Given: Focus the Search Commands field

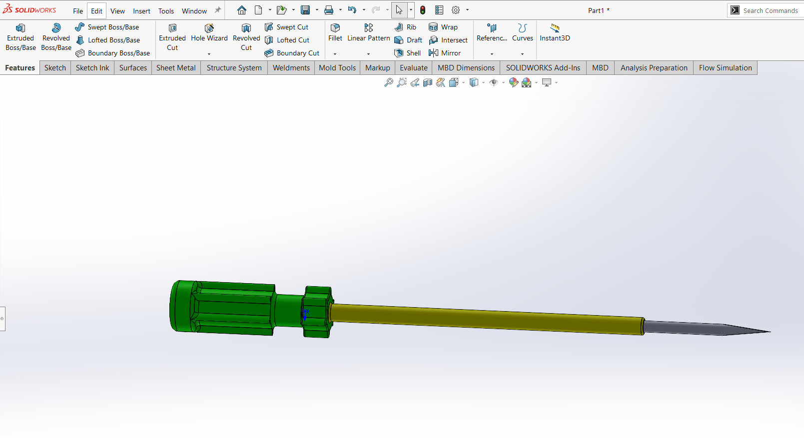Looking at the screenshot, I should pos(770,10).
